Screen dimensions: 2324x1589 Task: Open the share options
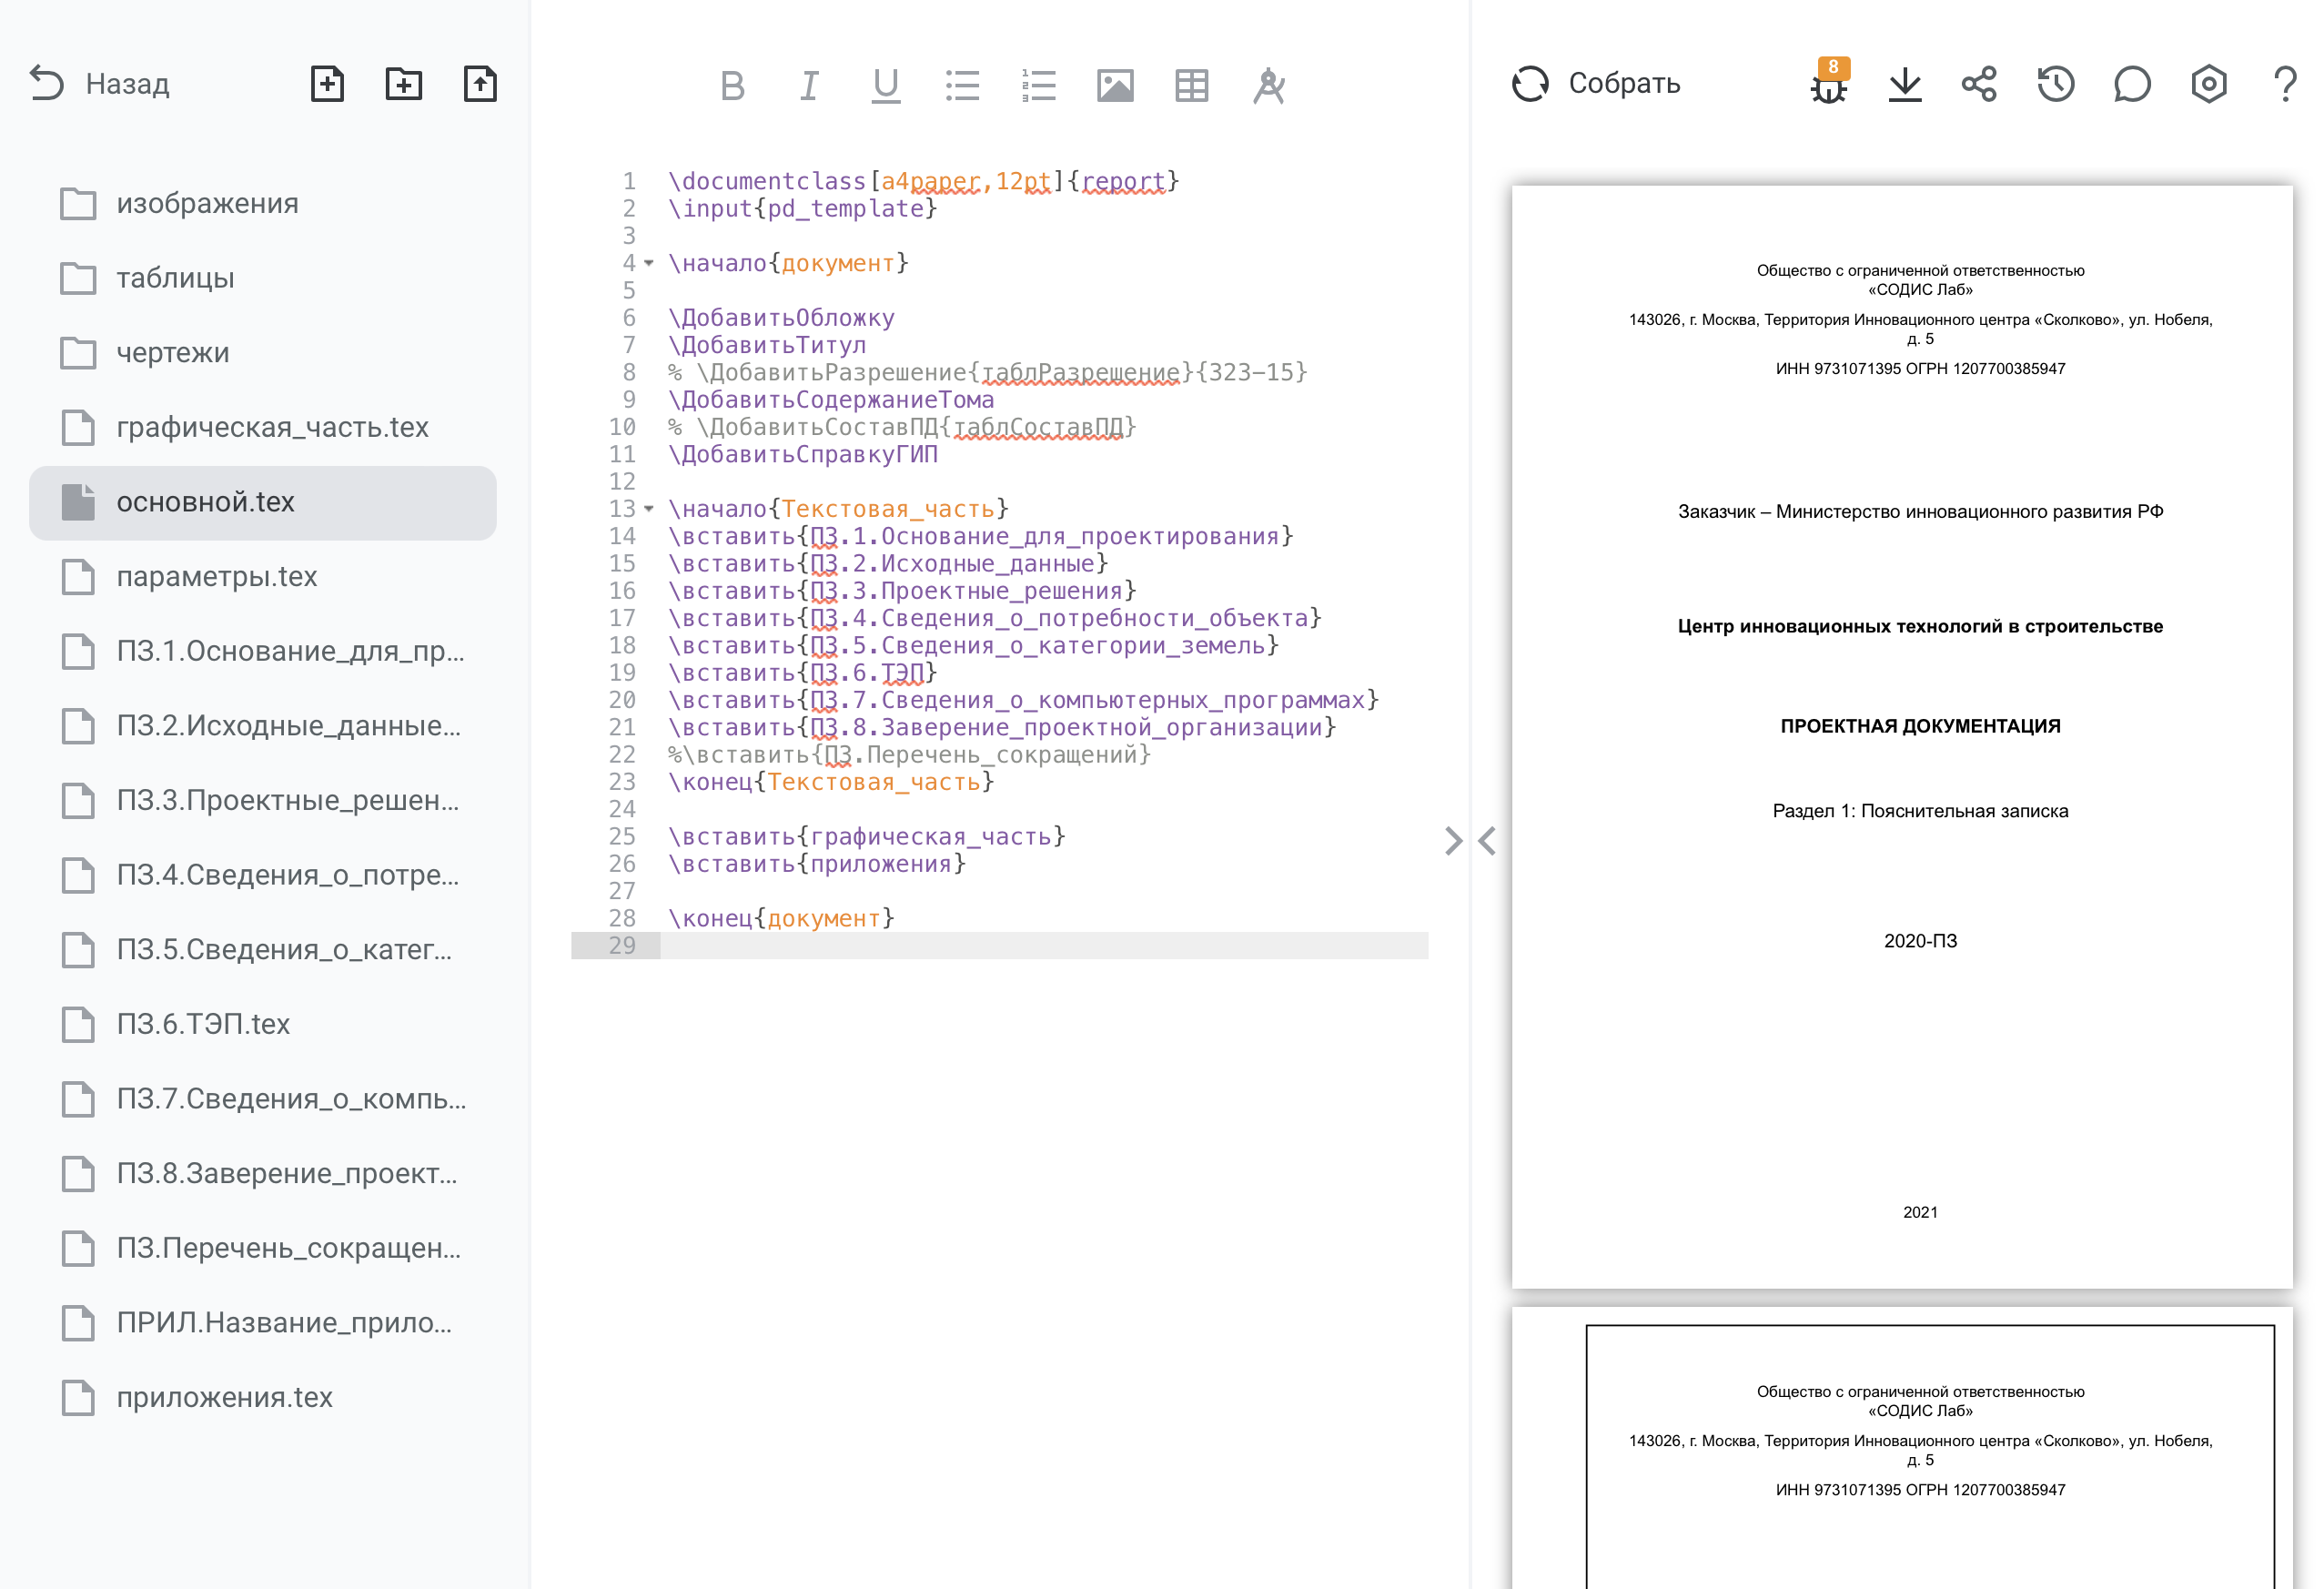point(1980,84)
